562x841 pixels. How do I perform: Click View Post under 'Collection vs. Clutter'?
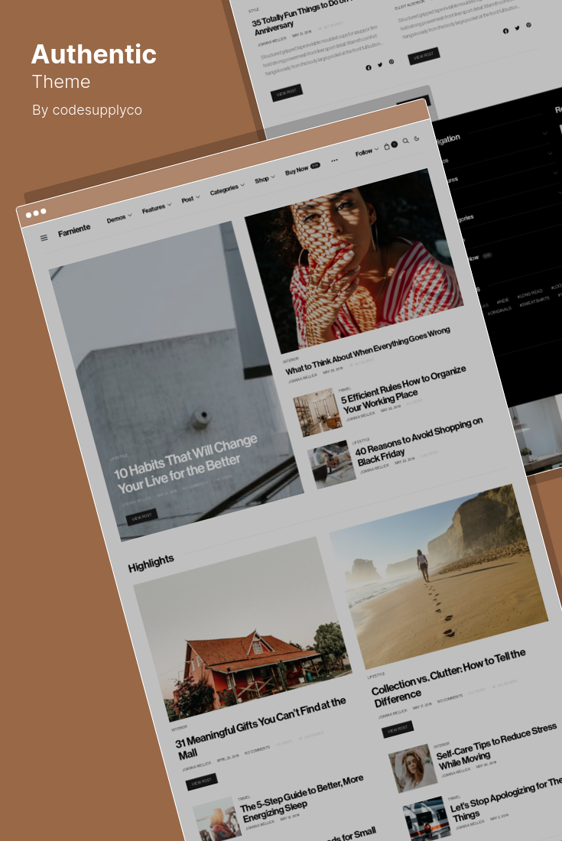click(398, 729)
